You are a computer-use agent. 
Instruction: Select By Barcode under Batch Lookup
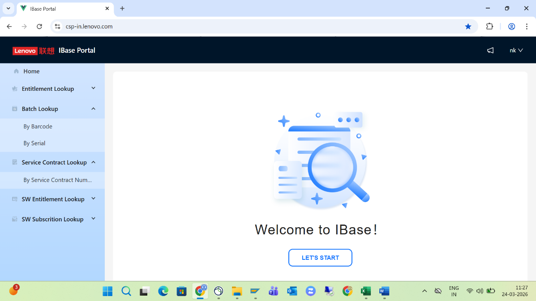[38, 127]
